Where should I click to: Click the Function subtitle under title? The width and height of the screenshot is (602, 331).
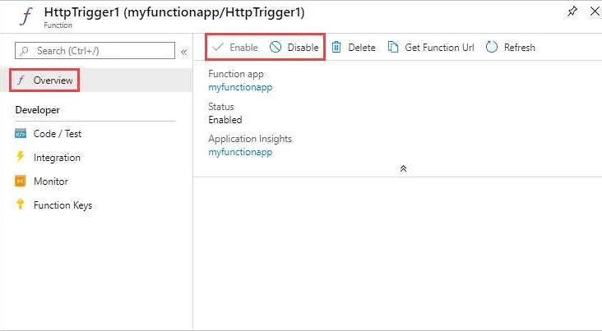click(58, 25)
